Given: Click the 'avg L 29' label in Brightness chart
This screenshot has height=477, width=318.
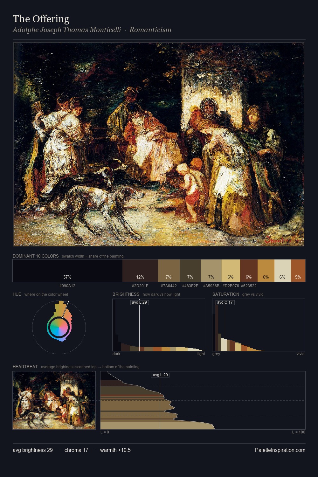Looking at the screenshot, I should [140, 302].
